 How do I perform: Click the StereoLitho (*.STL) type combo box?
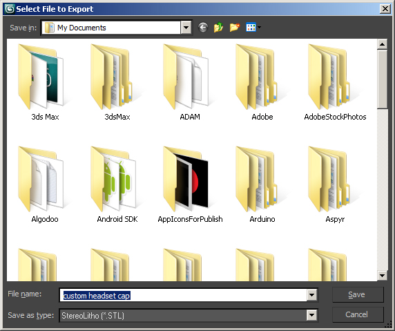tap(189, 315)
